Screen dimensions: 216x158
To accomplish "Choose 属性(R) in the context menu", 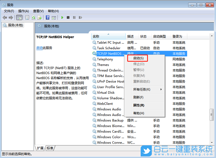I will pyautogui.click(x=144, y=105).
